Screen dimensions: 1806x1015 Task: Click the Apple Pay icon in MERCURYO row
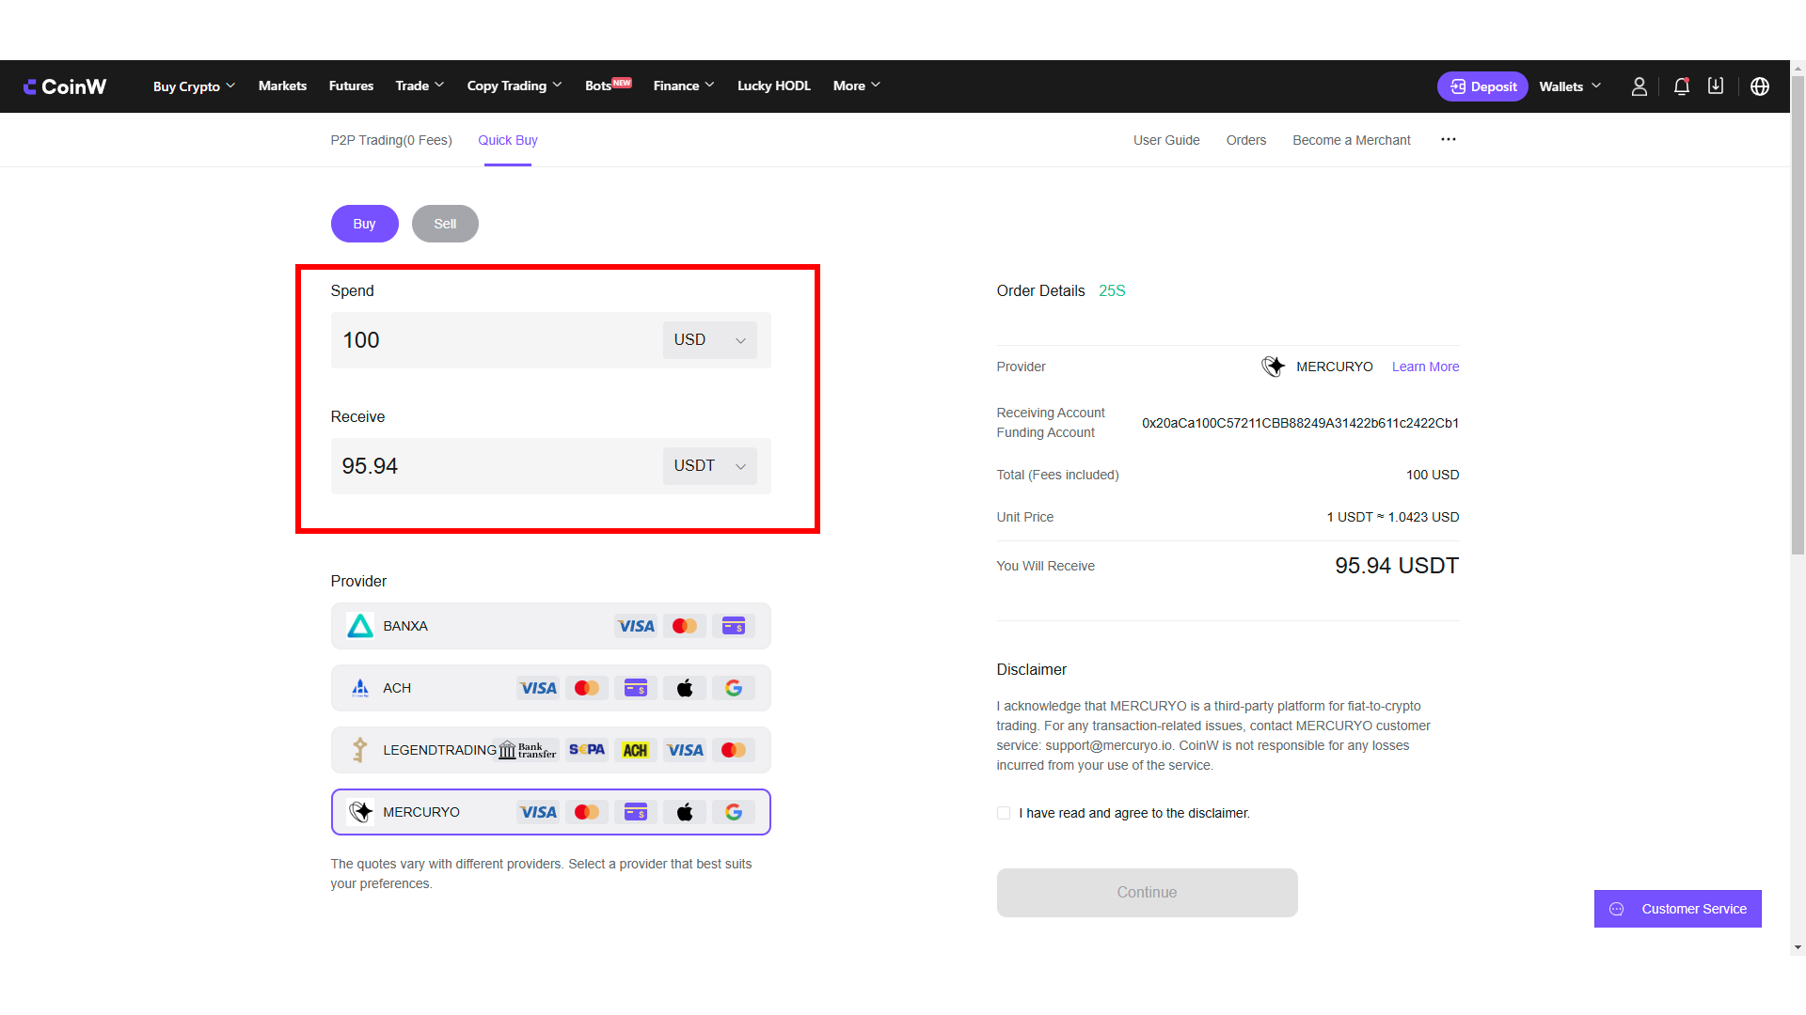pos(685,812)
